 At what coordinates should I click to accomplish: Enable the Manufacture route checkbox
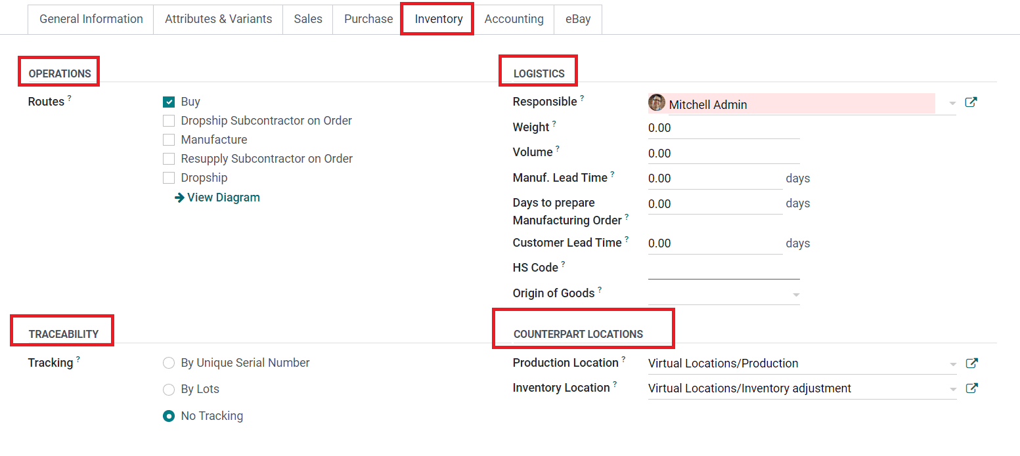(x=169, y=140)
